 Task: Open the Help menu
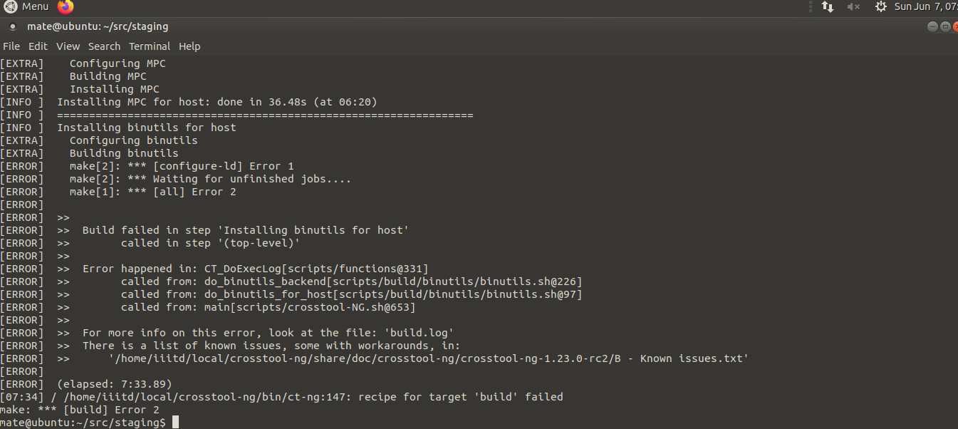[x=189, y=46]
